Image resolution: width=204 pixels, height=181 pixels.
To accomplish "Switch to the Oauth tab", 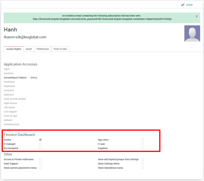I will 29,49.
